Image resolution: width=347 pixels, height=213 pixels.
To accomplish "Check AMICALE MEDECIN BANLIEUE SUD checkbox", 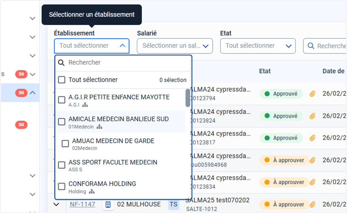I will (62, 122).
